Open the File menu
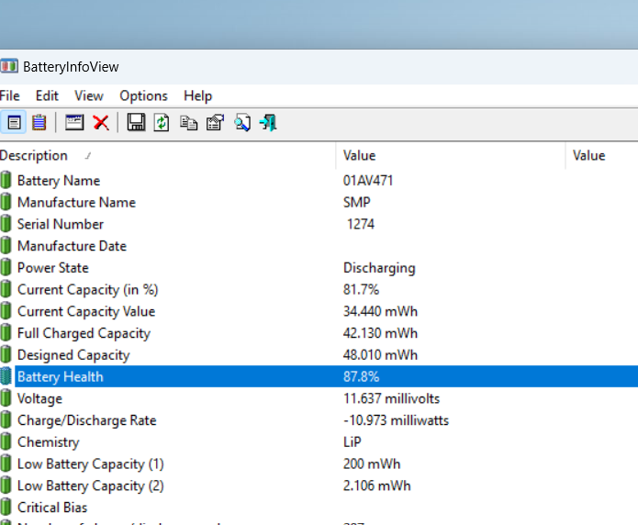 (x=10, y=95)
